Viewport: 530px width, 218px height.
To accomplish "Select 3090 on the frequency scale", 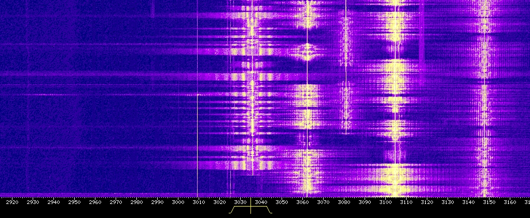I will point(365,202).
